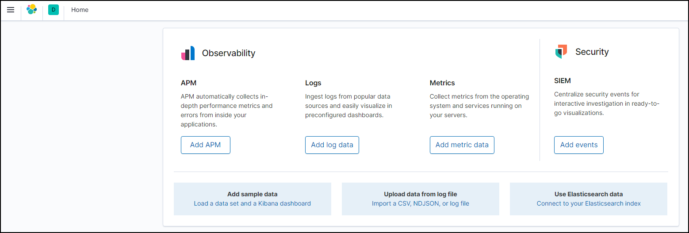689x233 pixels.
Task: Click the Metrics section title
Action: [442, 83]
